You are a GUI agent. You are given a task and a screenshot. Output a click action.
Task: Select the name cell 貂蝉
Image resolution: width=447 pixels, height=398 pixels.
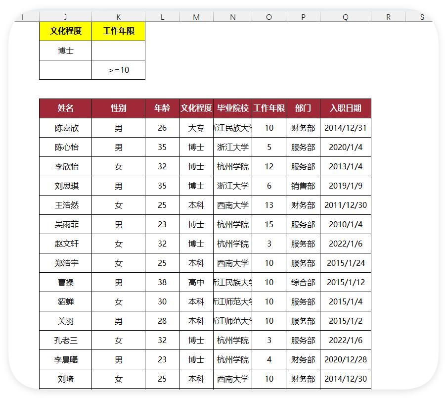coord(65,301)
